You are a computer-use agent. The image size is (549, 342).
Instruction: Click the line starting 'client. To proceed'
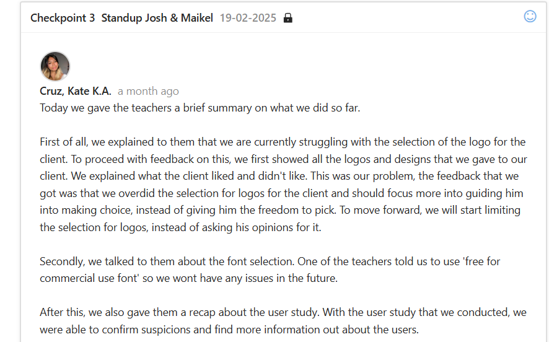(283, 159)
